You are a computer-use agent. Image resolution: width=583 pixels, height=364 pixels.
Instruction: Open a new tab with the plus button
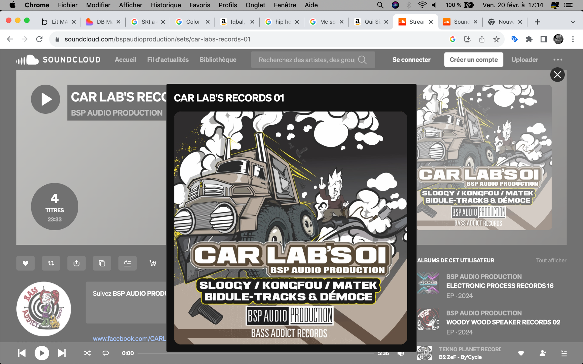click(x=537, y=22)
